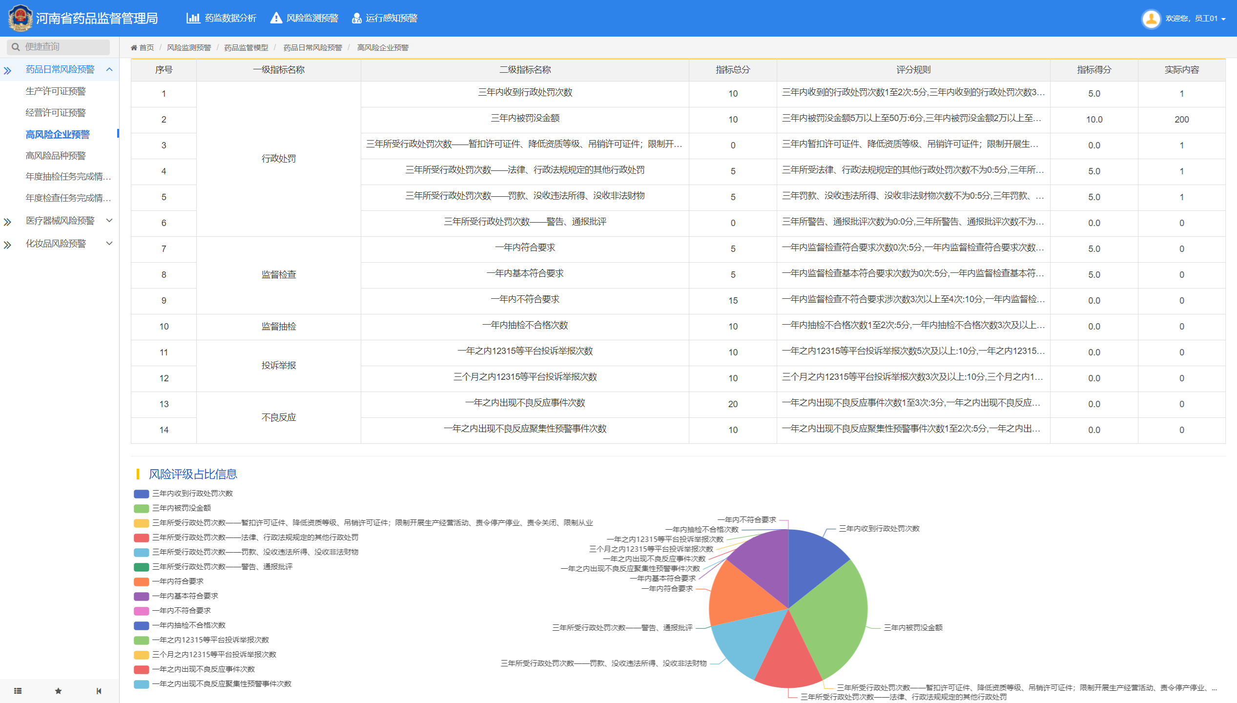Click the user avatar icon

[x=1151, y=19]
